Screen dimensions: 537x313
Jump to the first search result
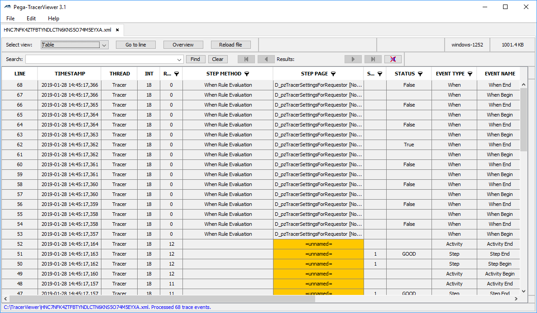pos(246,59)
